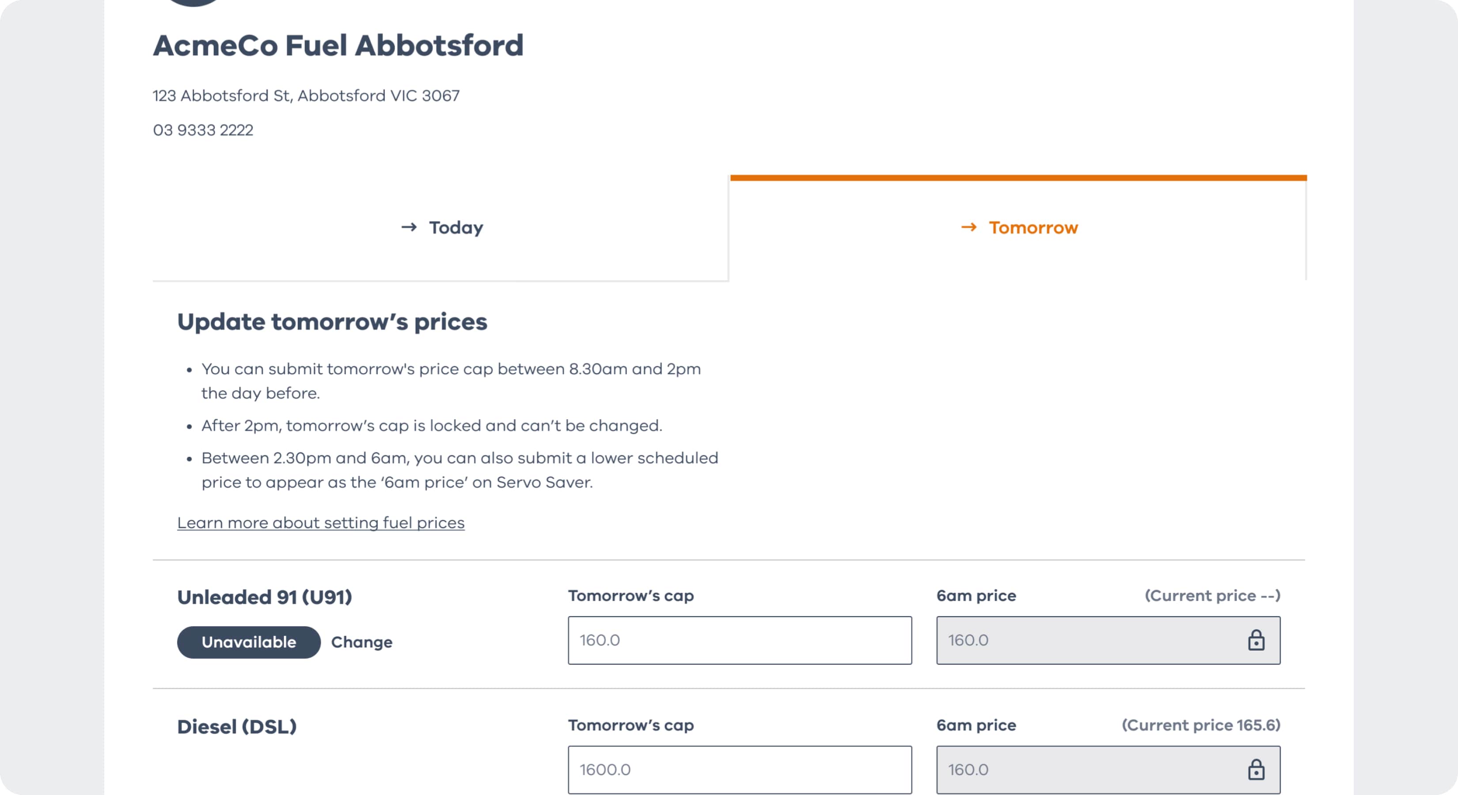Click the arrow icon beside Today
Image resolution: width=1458 pixels, height=795 pixels.
[x=409, y=227]
